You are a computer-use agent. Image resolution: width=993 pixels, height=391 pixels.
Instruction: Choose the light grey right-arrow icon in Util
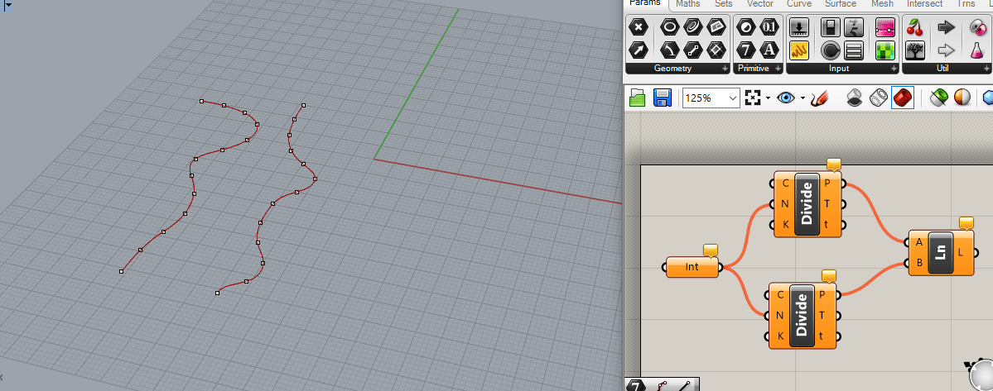[x=946, y=50]
